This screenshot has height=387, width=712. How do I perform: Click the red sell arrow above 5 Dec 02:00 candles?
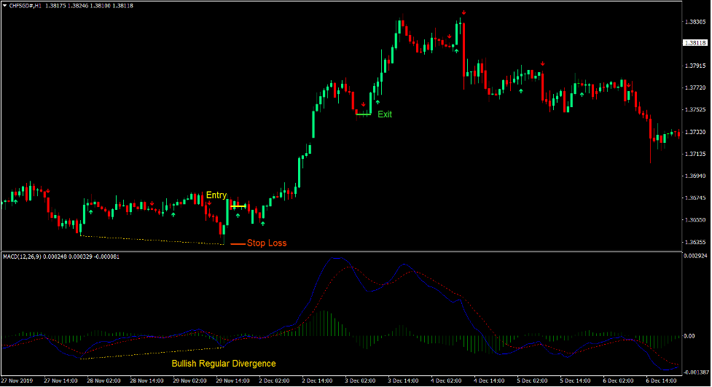click(x=542, y=64)
